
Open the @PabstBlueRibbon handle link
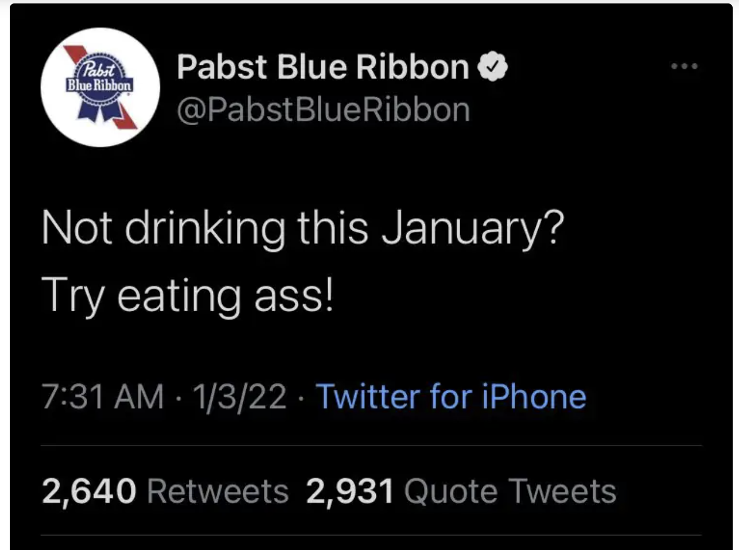pyautogui.click(x=324, y=109)
